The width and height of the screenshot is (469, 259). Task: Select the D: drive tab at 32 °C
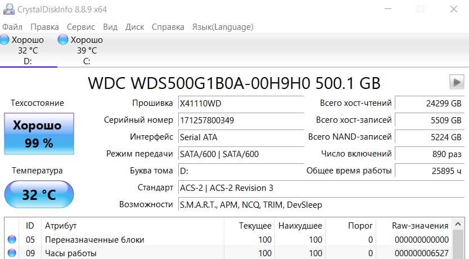28,50
